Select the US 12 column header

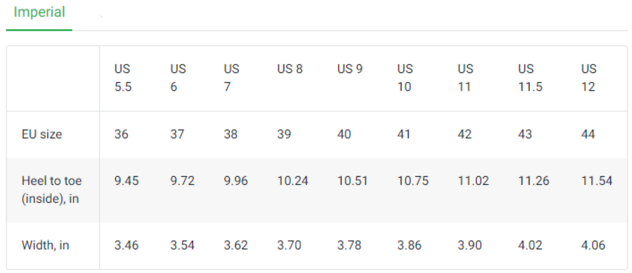(587, 77)
